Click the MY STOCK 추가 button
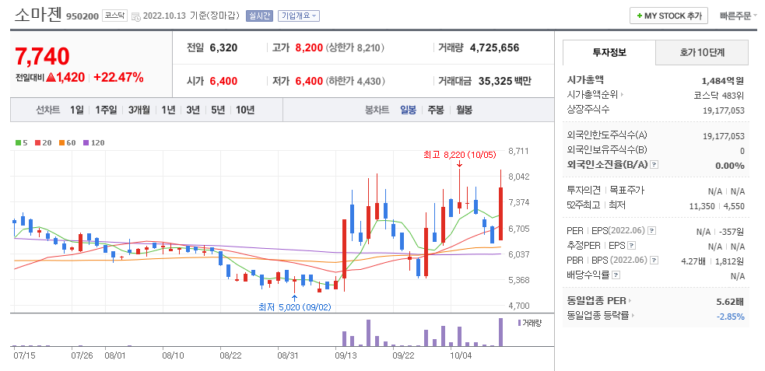This screenshot has width=765, height=371. pos(668,16)
